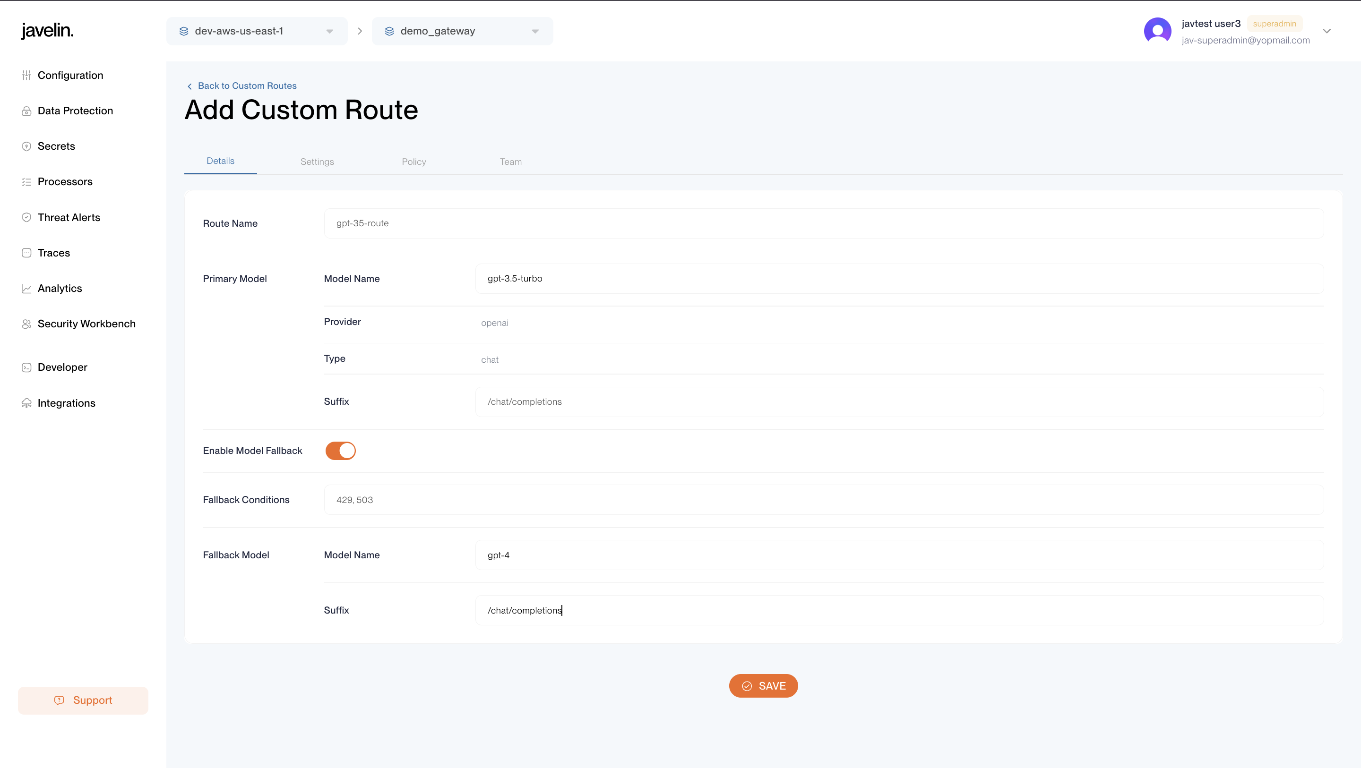Click the Support button
This screenshot has height=768, width=1361.
click(x=83, y=700)
